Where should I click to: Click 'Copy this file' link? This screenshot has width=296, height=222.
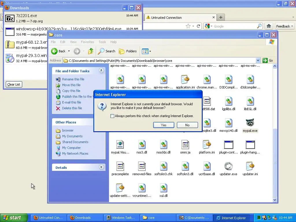[x=71, y=91]
